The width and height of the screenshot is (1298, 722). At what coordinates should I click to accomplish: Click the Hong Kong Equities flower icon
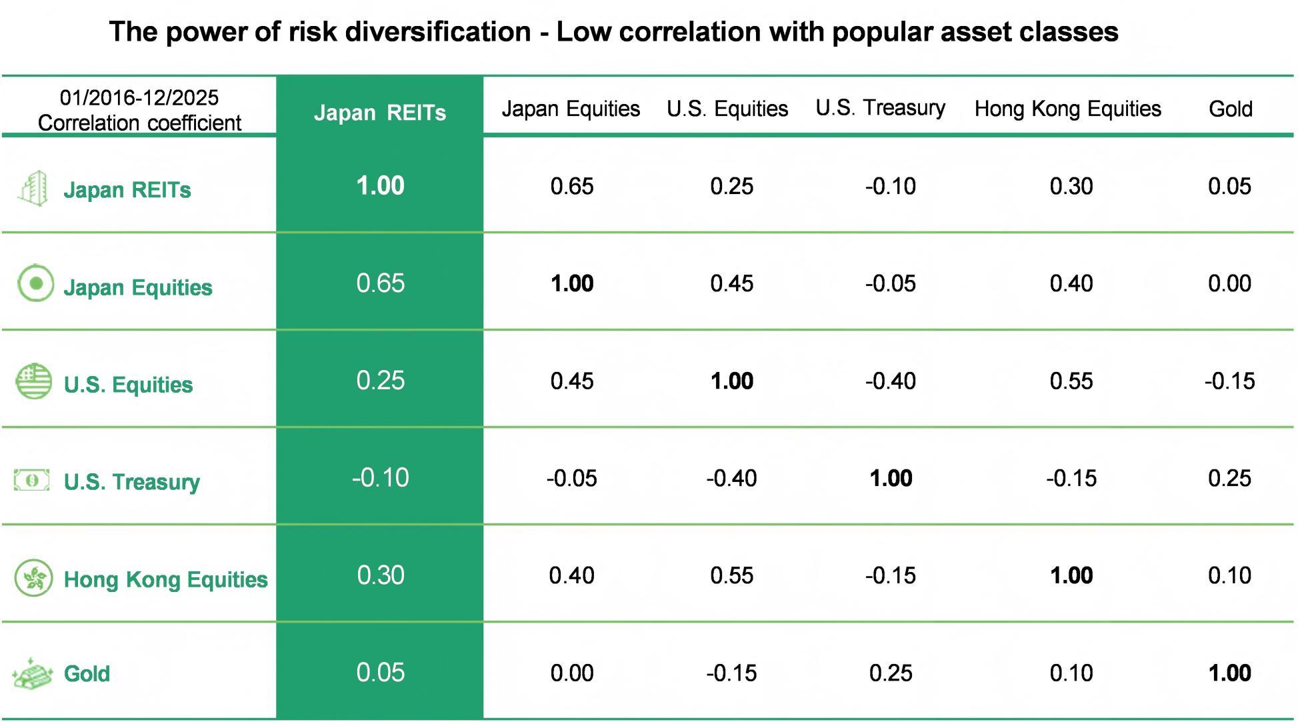(x=33, y=577)
